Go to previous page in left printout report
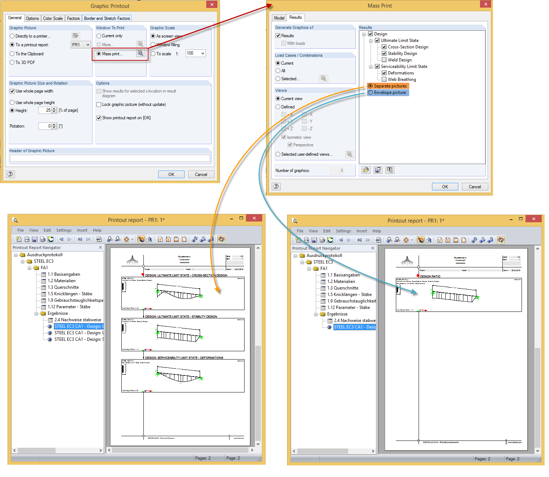Image resolution: width=549 pixels, height=477 pixels. pyautogui.click(x=61, y=239)
